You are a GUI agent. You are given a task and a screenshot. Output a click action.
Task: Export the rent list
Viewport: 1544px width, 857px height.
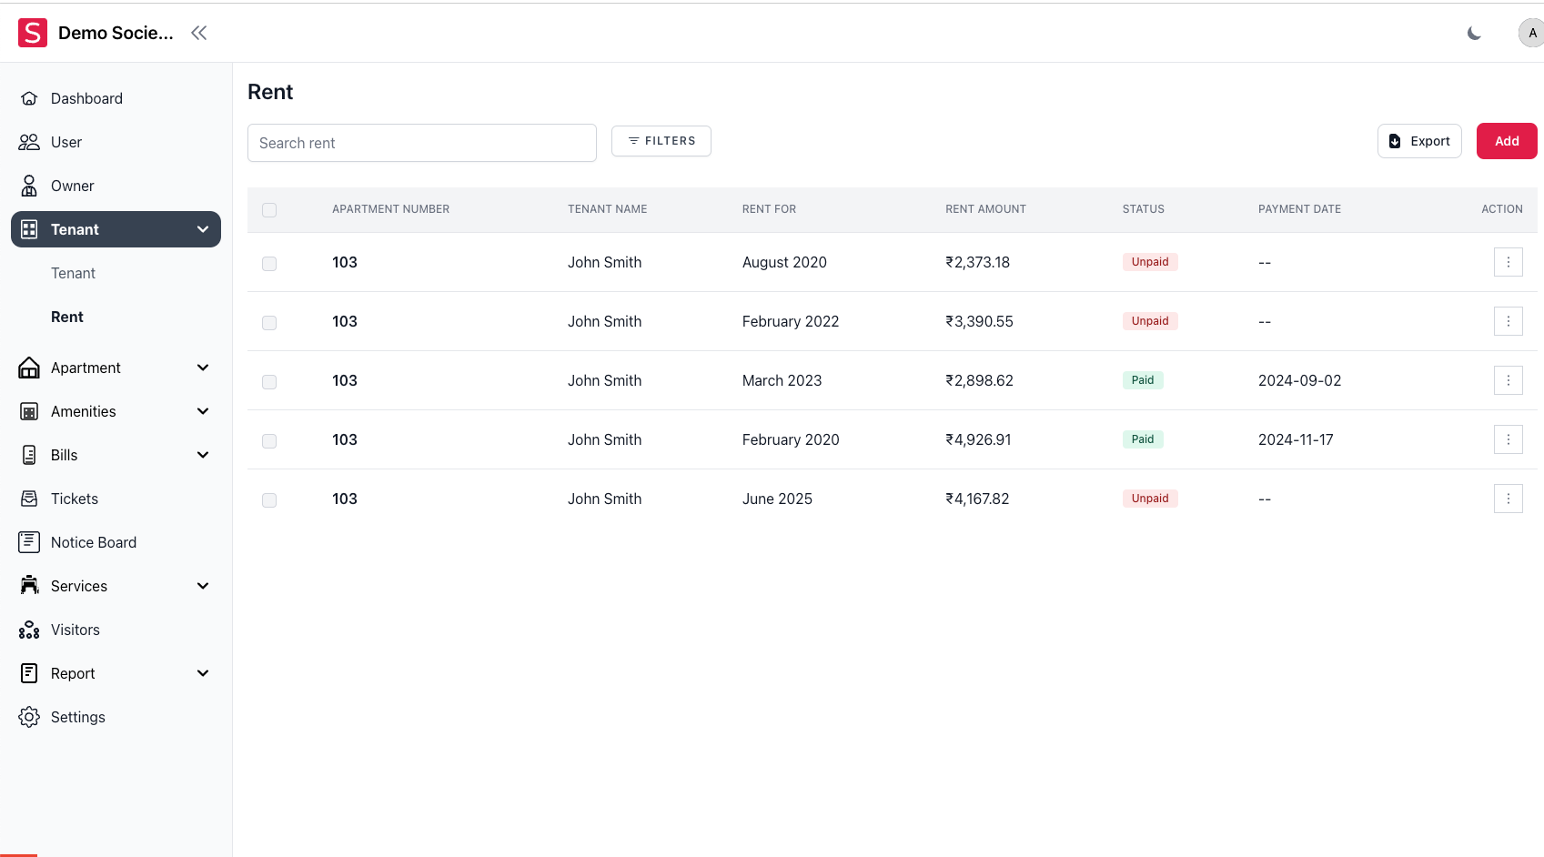click(x=1419, y=141)
